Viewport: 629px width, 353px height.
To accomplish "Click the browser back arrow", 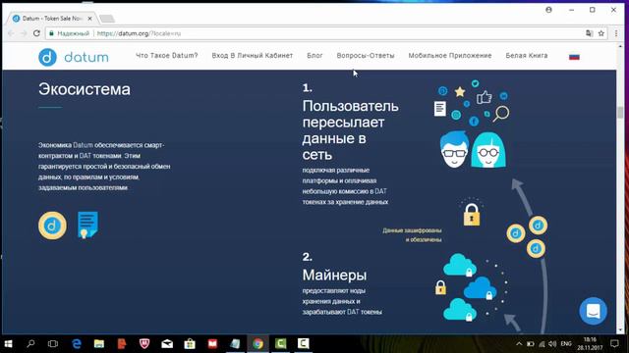I will (11, 33).
